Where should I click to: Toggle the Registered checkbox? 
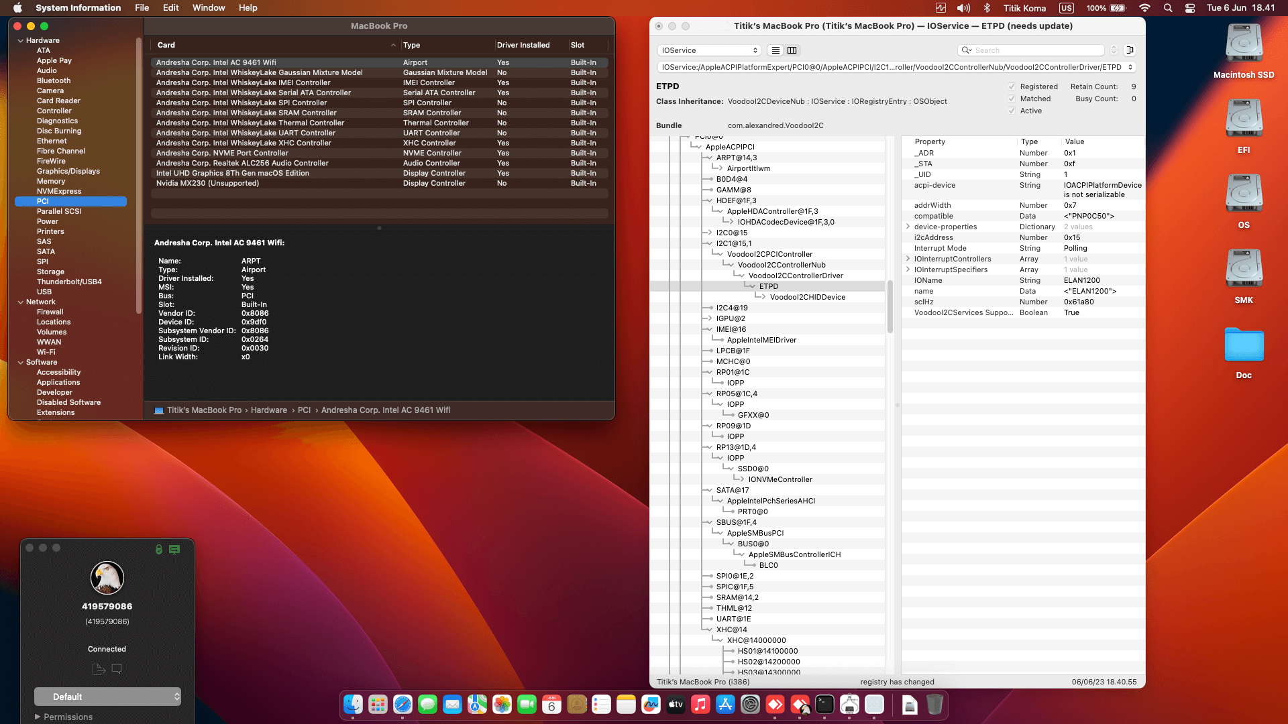pos(1012,86)
